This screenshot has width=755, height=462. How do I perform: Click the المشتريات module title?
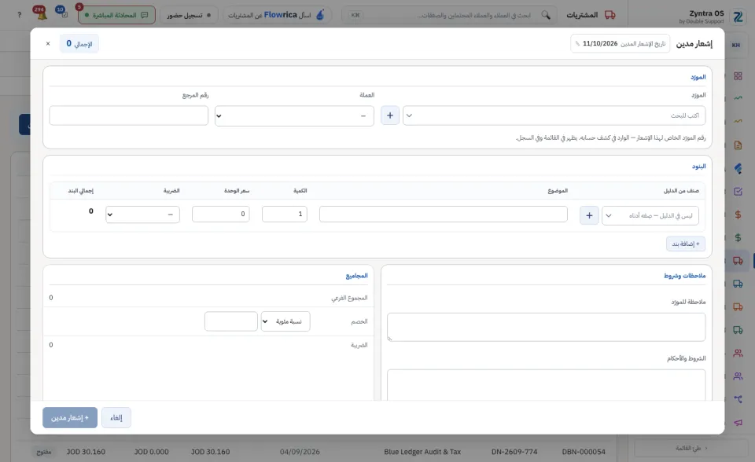582,15
